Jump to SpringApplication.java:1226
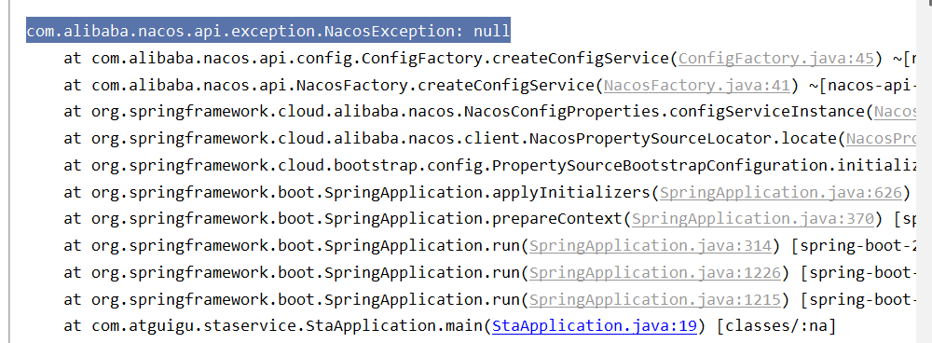 tap(655, 272)
